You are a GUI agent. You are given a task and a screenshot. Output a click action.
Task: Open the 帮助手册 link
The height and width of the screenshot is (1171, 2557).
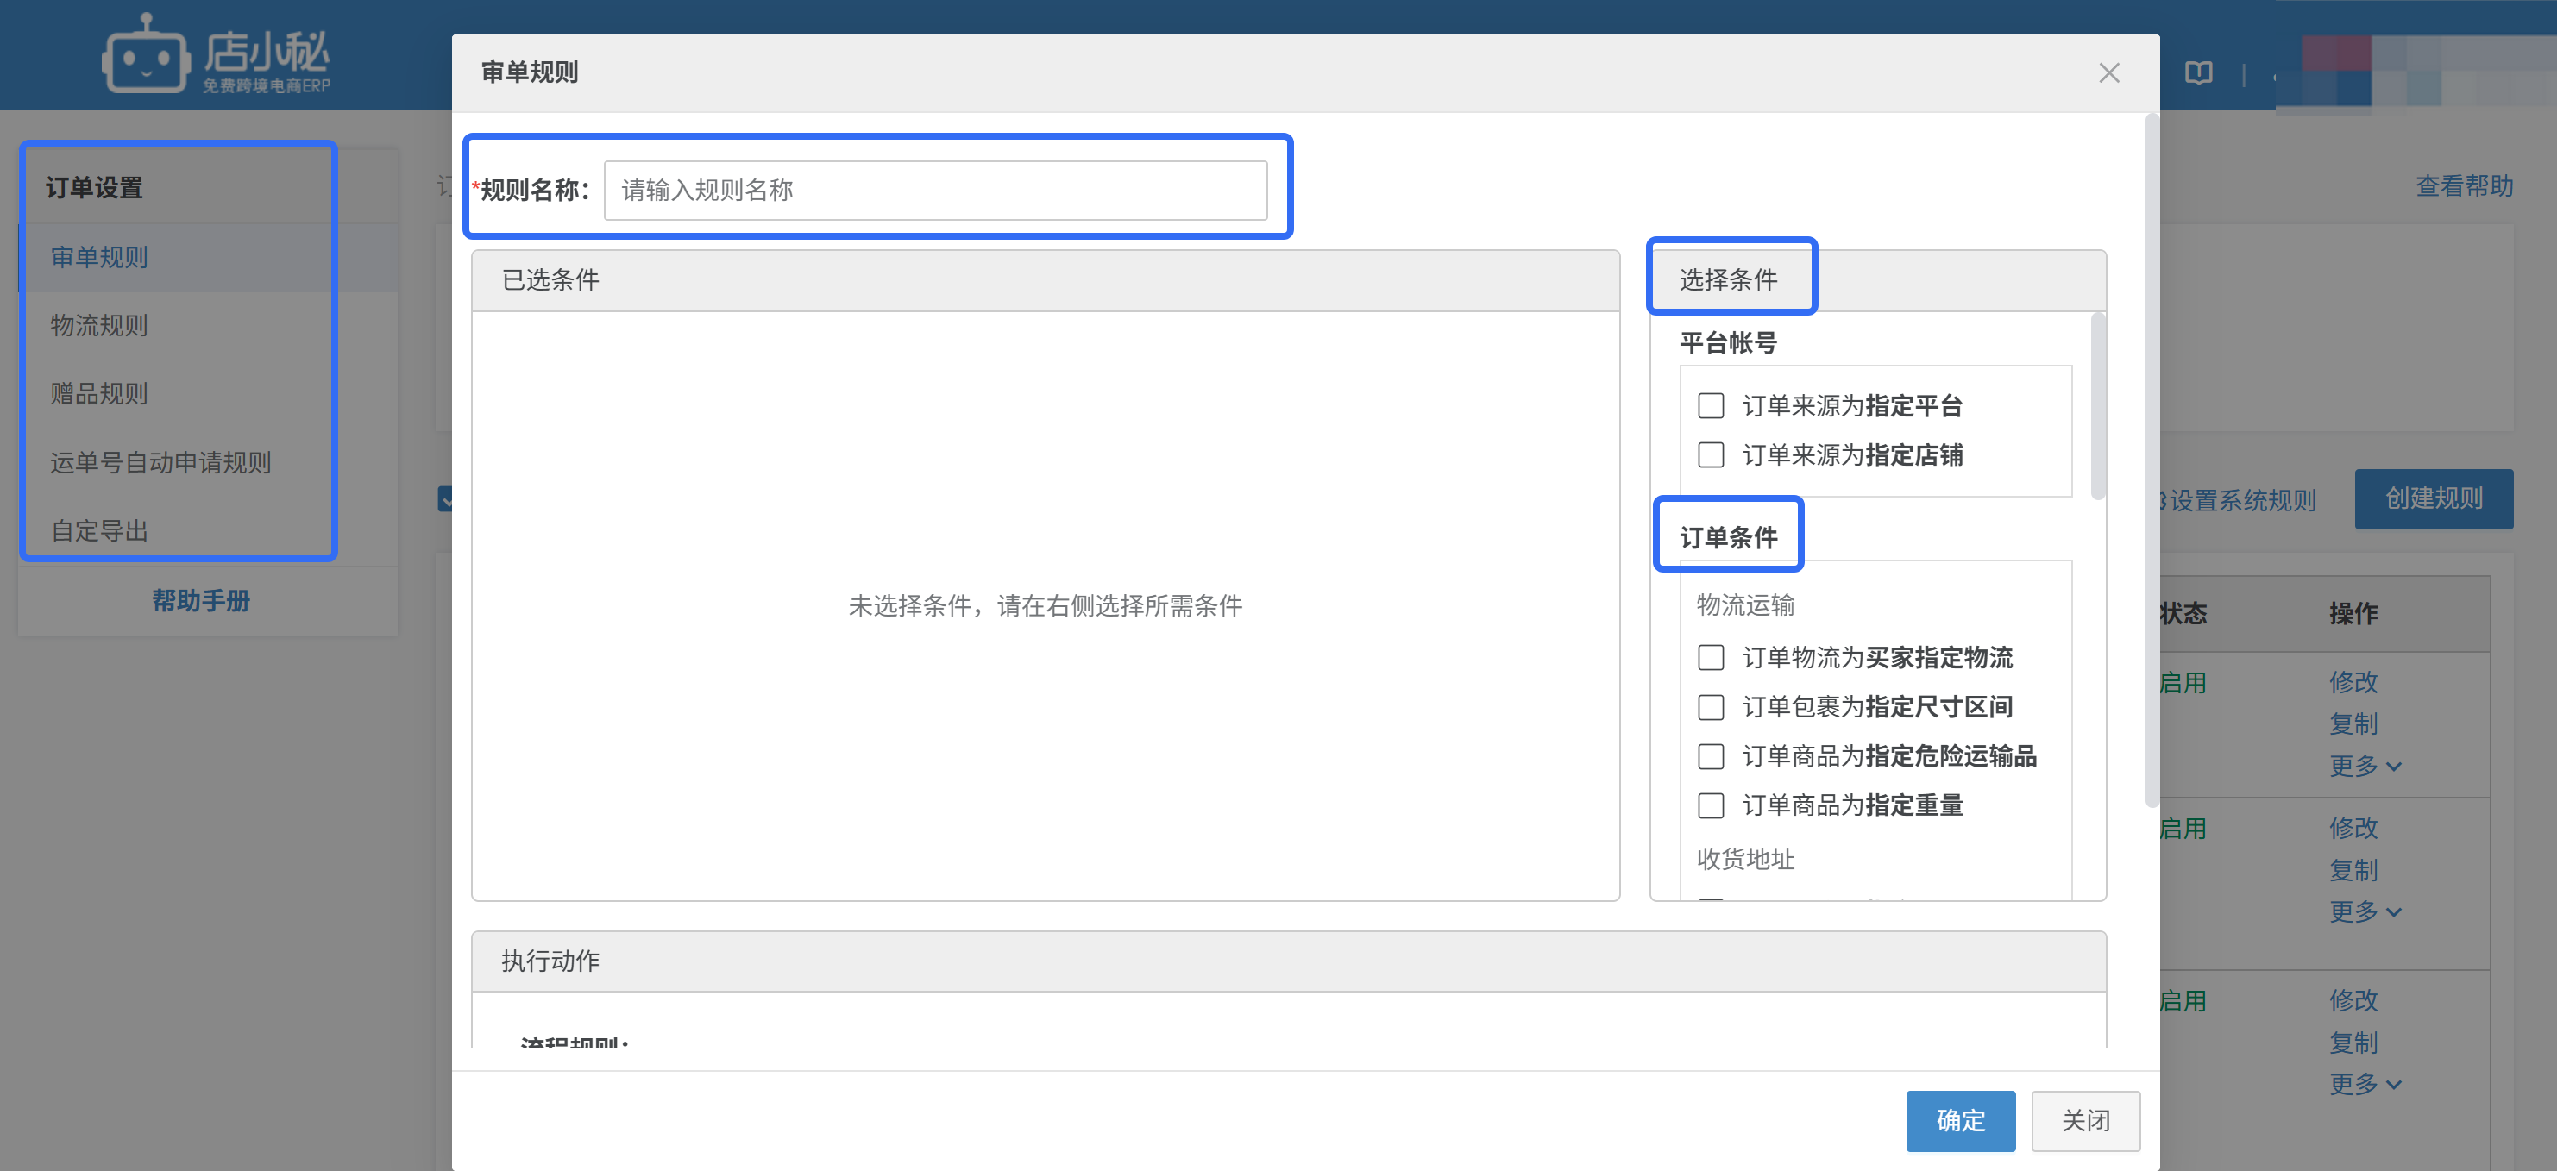[200, 601]
